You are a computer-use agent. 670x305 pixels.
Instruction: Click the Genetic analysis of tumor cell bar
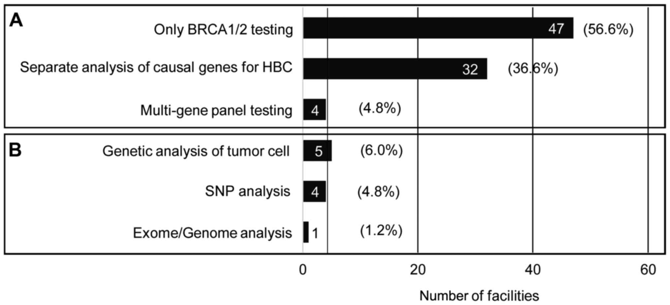(317, 151)
